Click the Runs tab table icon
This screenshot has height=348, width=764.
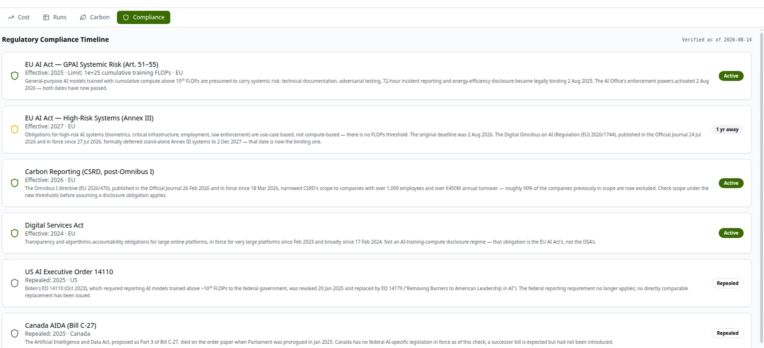tap(46, 17)
